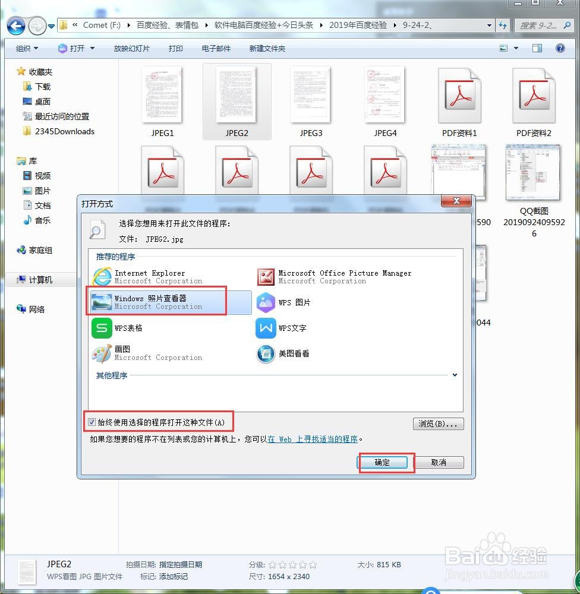Open the 组织 menu
580x594 pixels.
[x=26, y=48]
